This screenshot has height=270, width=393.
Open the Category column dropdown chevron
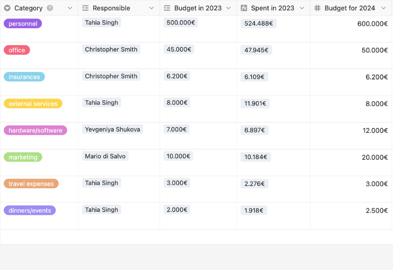(70, 8)
